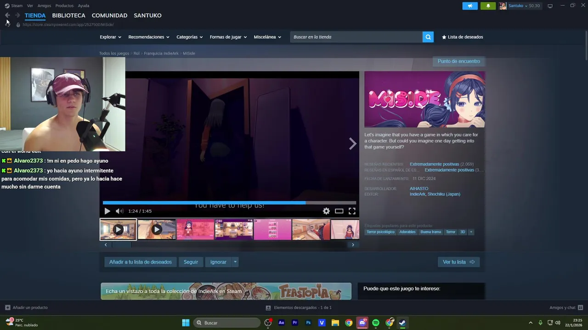Expand the Explorar dropdown
Image resolution: width=588 pixels, height=330 pixels.
tap(110, 37)
